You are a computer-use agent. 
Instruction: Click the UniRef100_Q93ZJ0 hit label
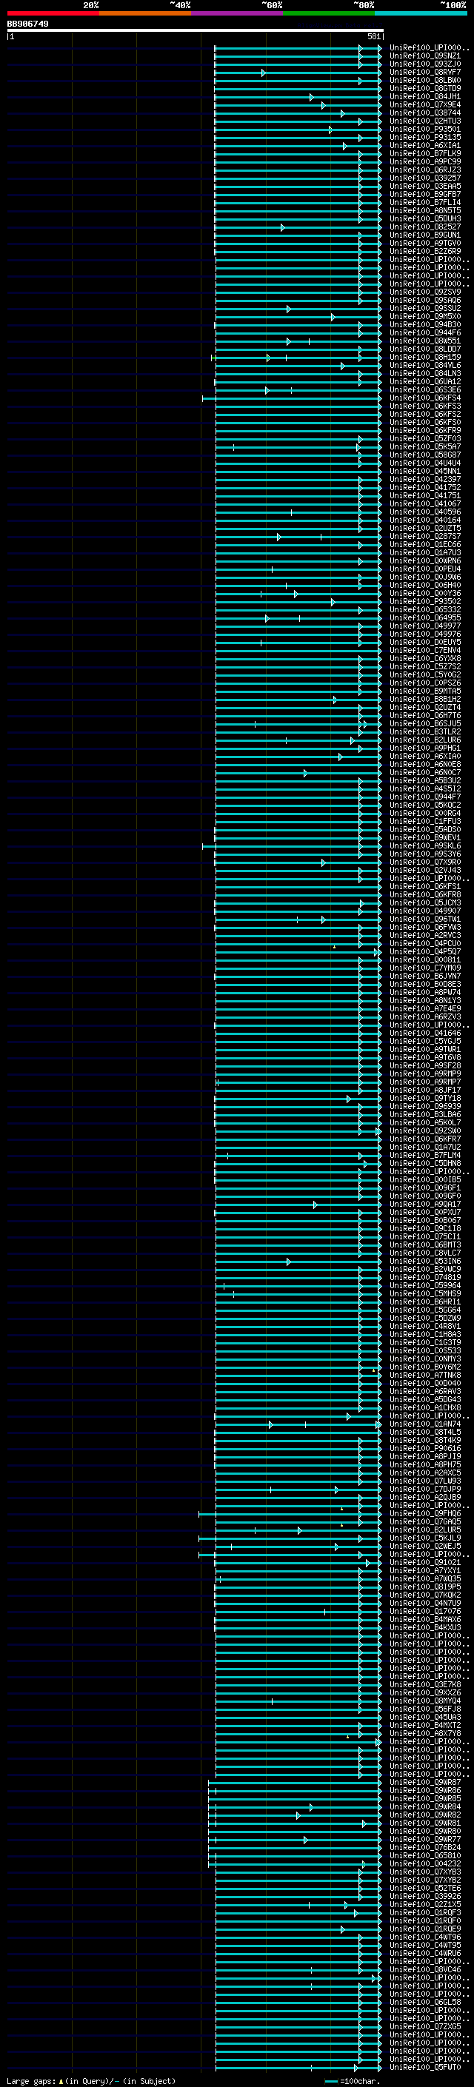[425, 64]
